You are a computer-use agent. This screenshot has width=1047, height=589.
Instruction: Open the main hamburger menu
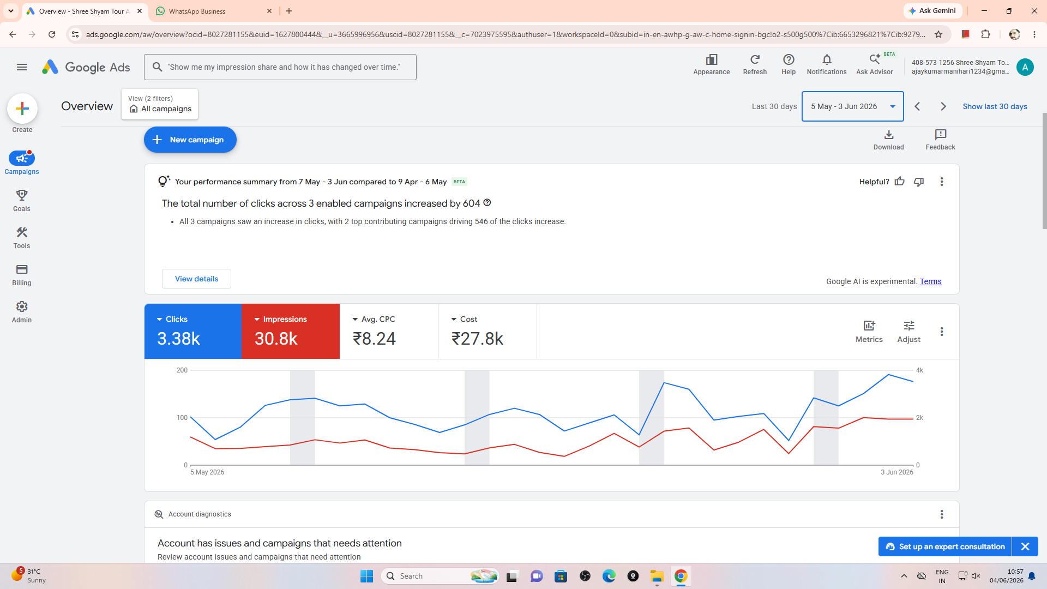22,67
